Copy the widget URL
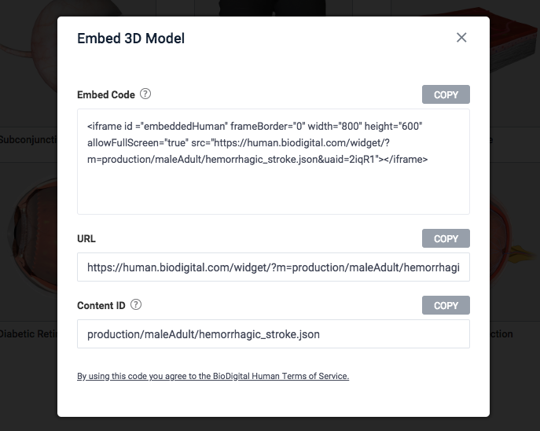 click(446, 238)
